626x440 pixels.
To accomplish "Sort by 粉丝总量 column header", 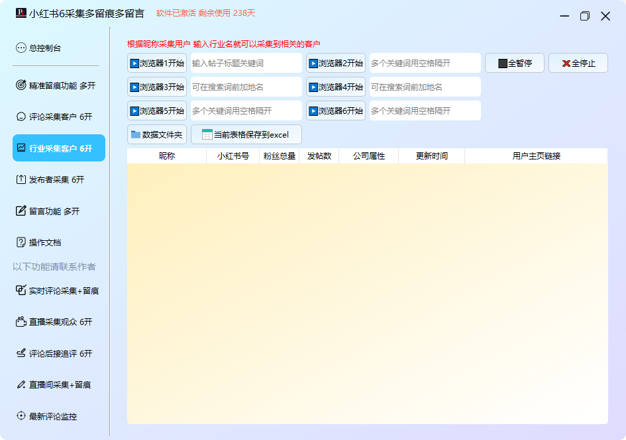I will pyautogui.click(x=279, y=156).
